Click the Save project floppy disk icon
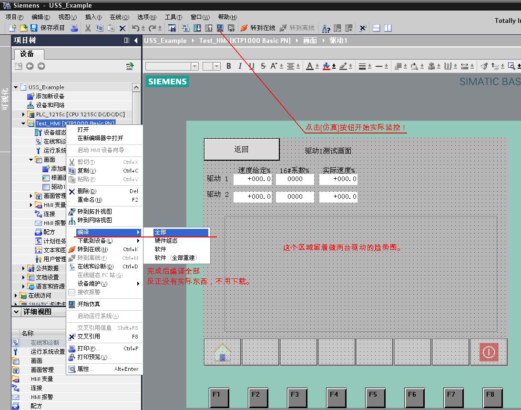 coord(34,28)
